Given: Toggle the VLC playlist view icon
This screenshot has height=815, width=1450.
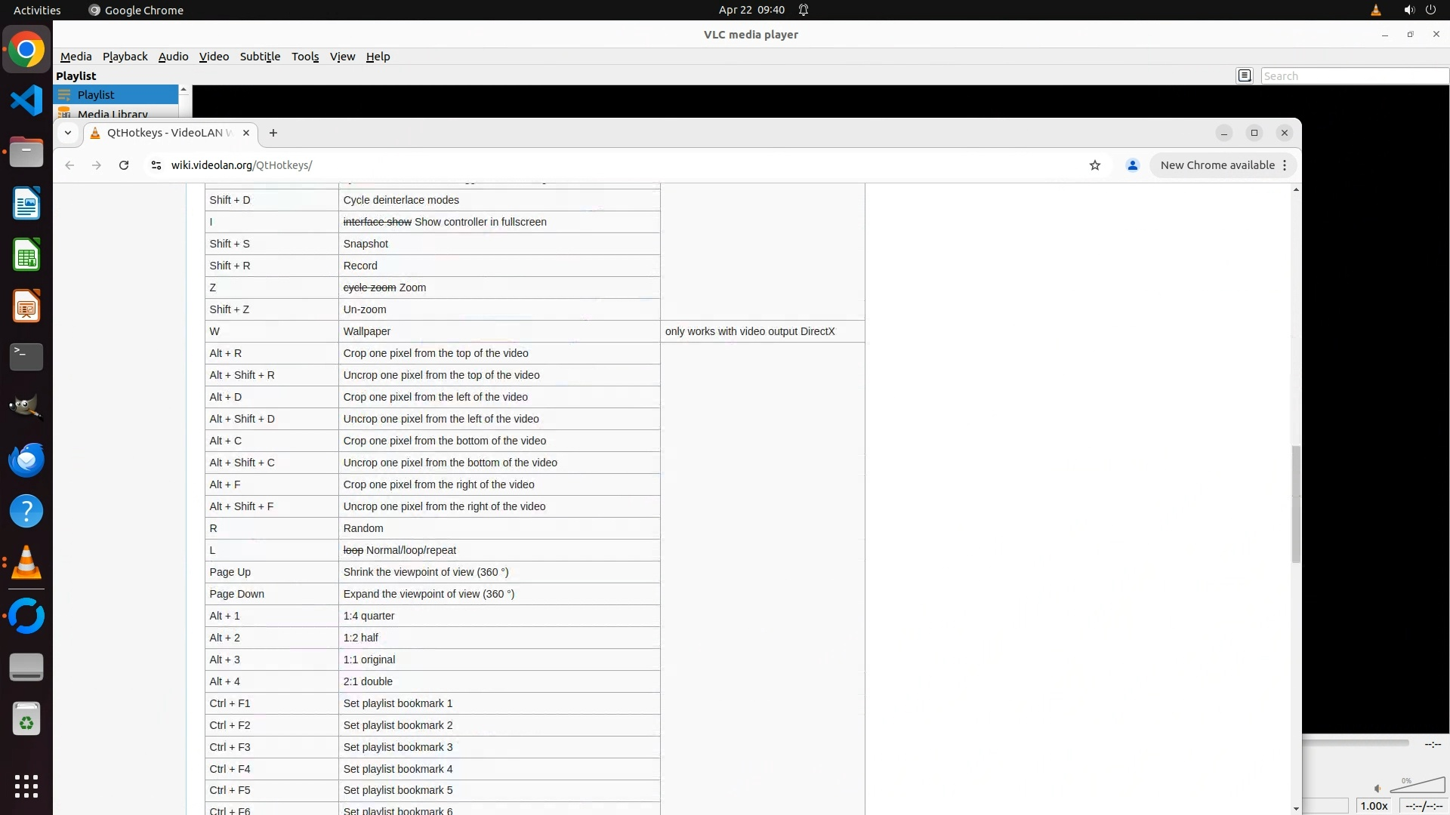Looking at the screenshot, I should [1245, 75].
